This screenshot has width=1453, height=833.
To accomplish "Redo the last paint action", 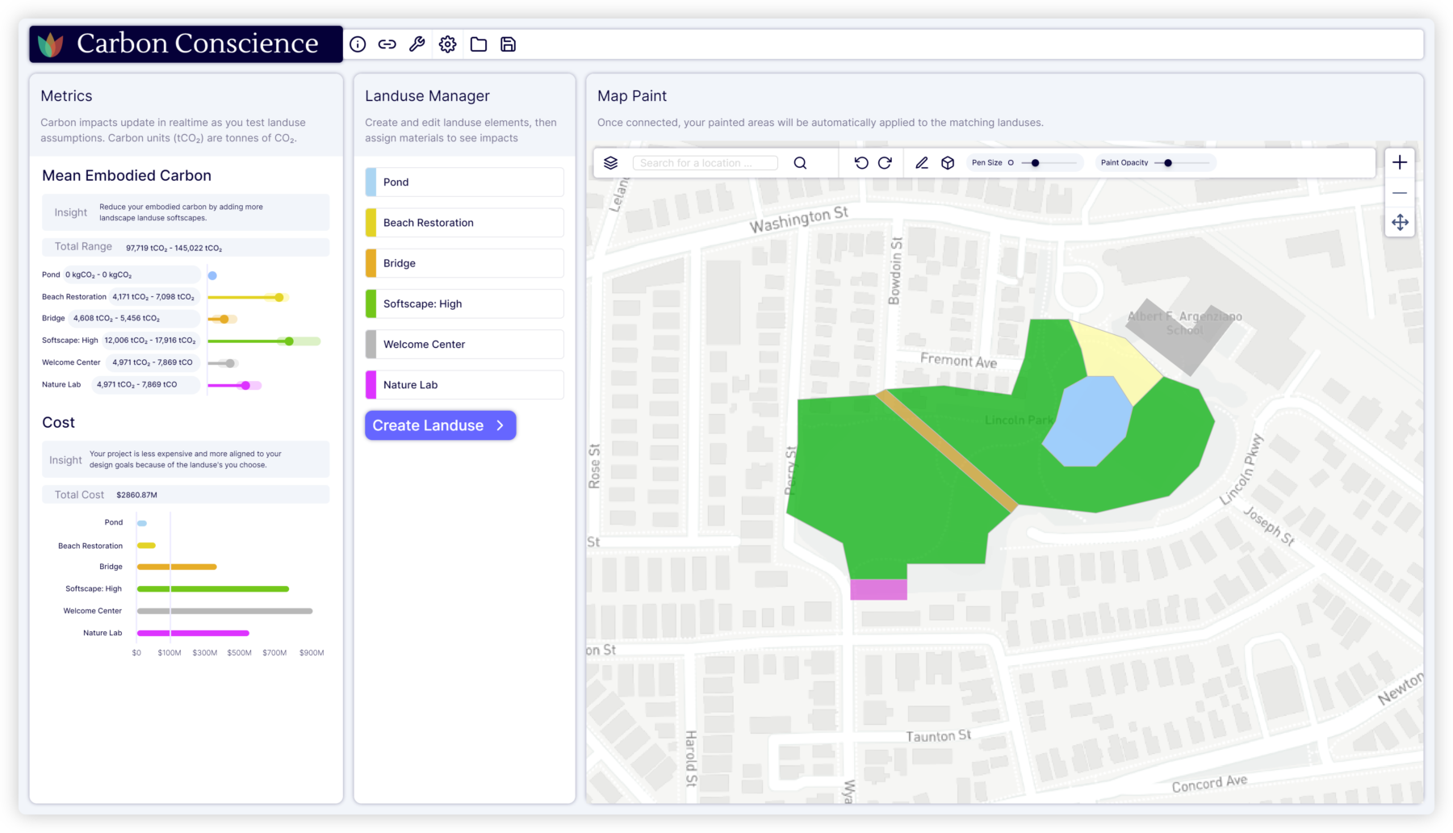I will point(885,163).
